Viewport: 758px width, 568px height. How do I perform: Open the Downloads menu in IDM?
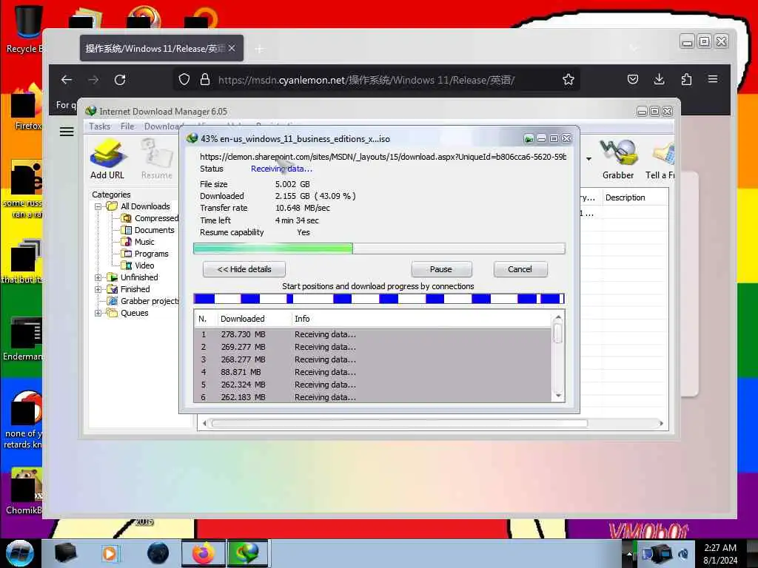pyautogui.click(x=162, y=126)
